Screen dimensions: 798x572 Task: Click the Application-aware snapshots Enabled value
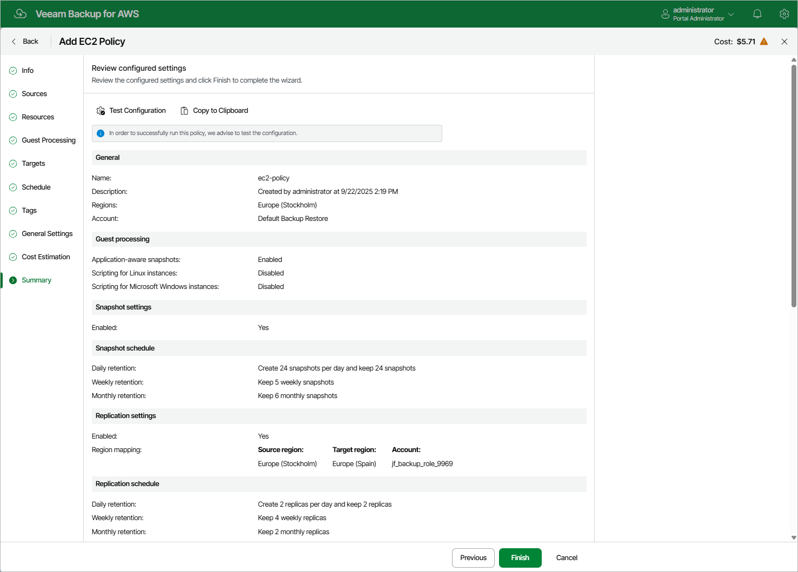[270, 260]
